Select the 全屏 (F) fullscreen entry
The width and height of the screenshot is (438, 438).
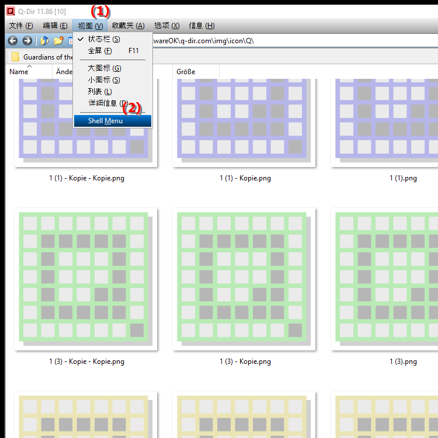(100, 51)
